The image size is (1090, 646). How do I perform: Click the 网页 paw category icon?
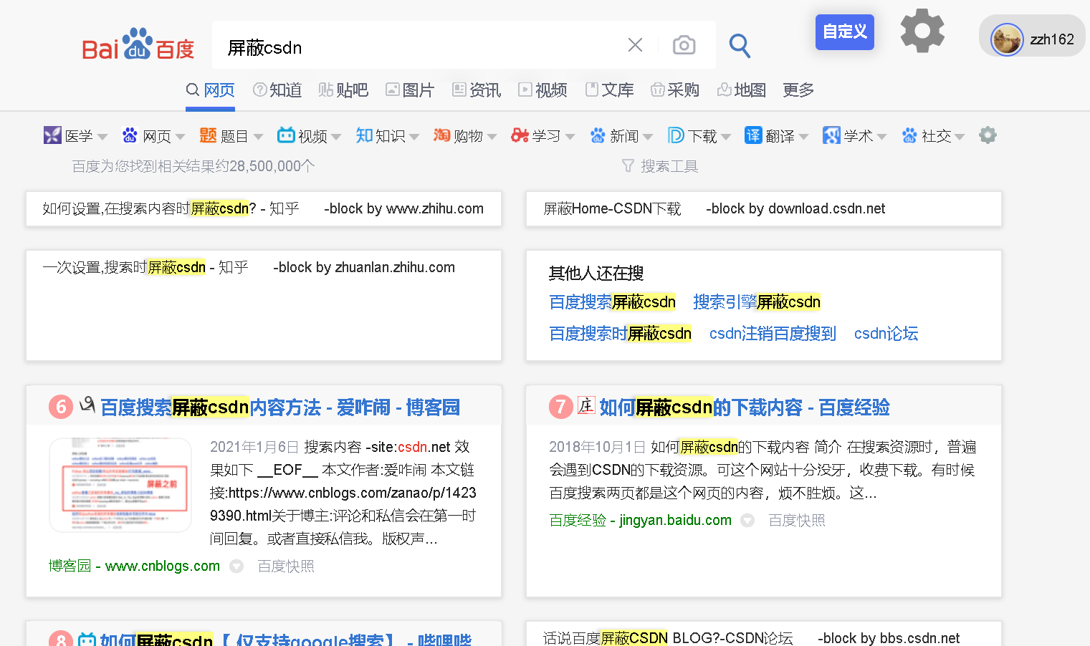(130, 135)
